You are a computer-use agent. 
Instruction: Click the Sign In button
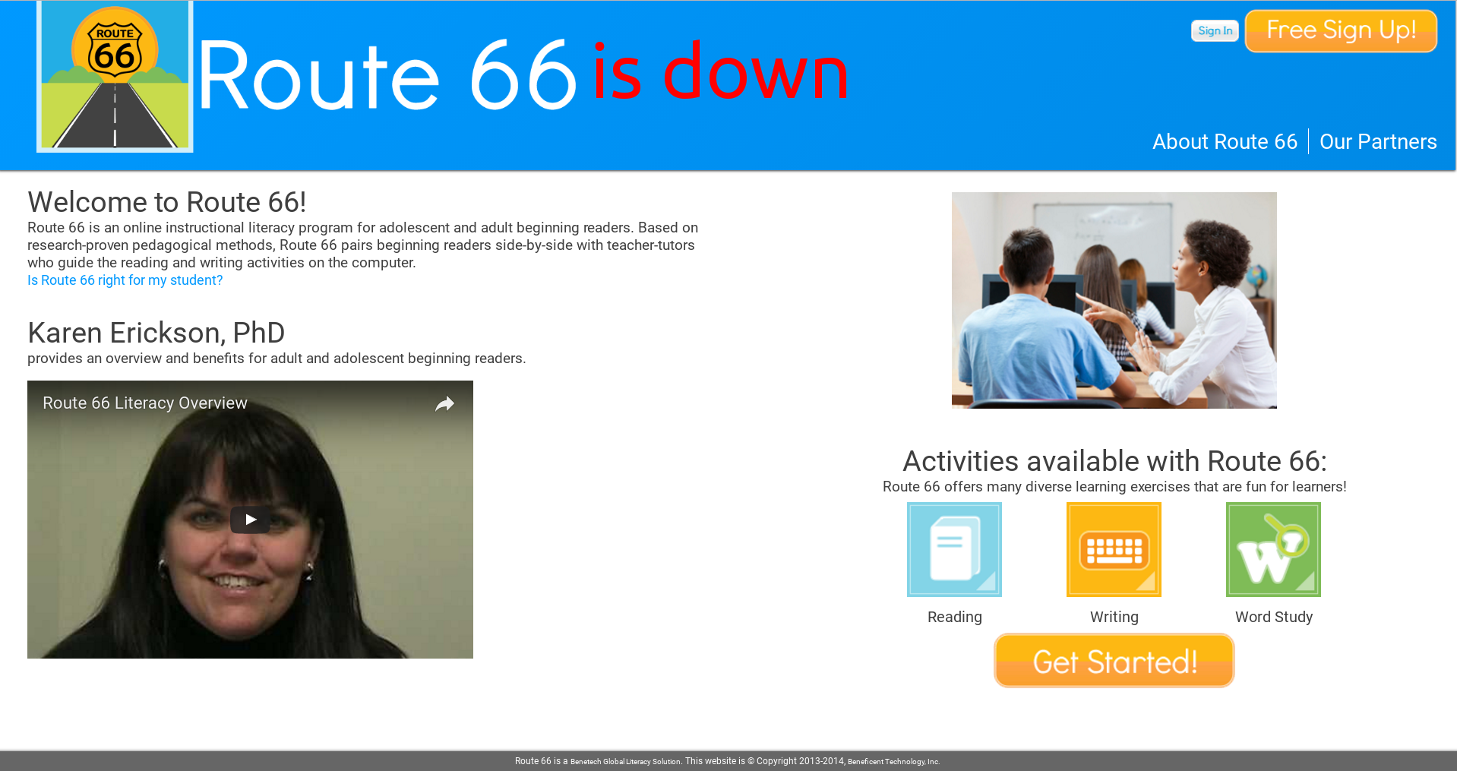(x=1215, y=30)
